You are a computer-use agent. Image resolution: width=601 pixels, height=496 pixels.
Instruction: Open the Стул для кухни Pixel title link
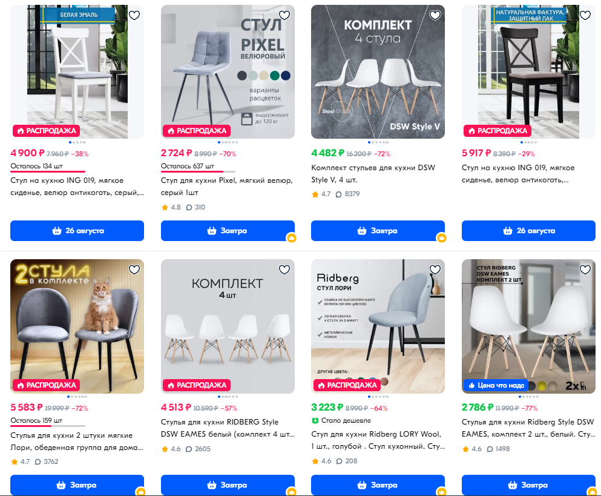(x=227, y=187)
